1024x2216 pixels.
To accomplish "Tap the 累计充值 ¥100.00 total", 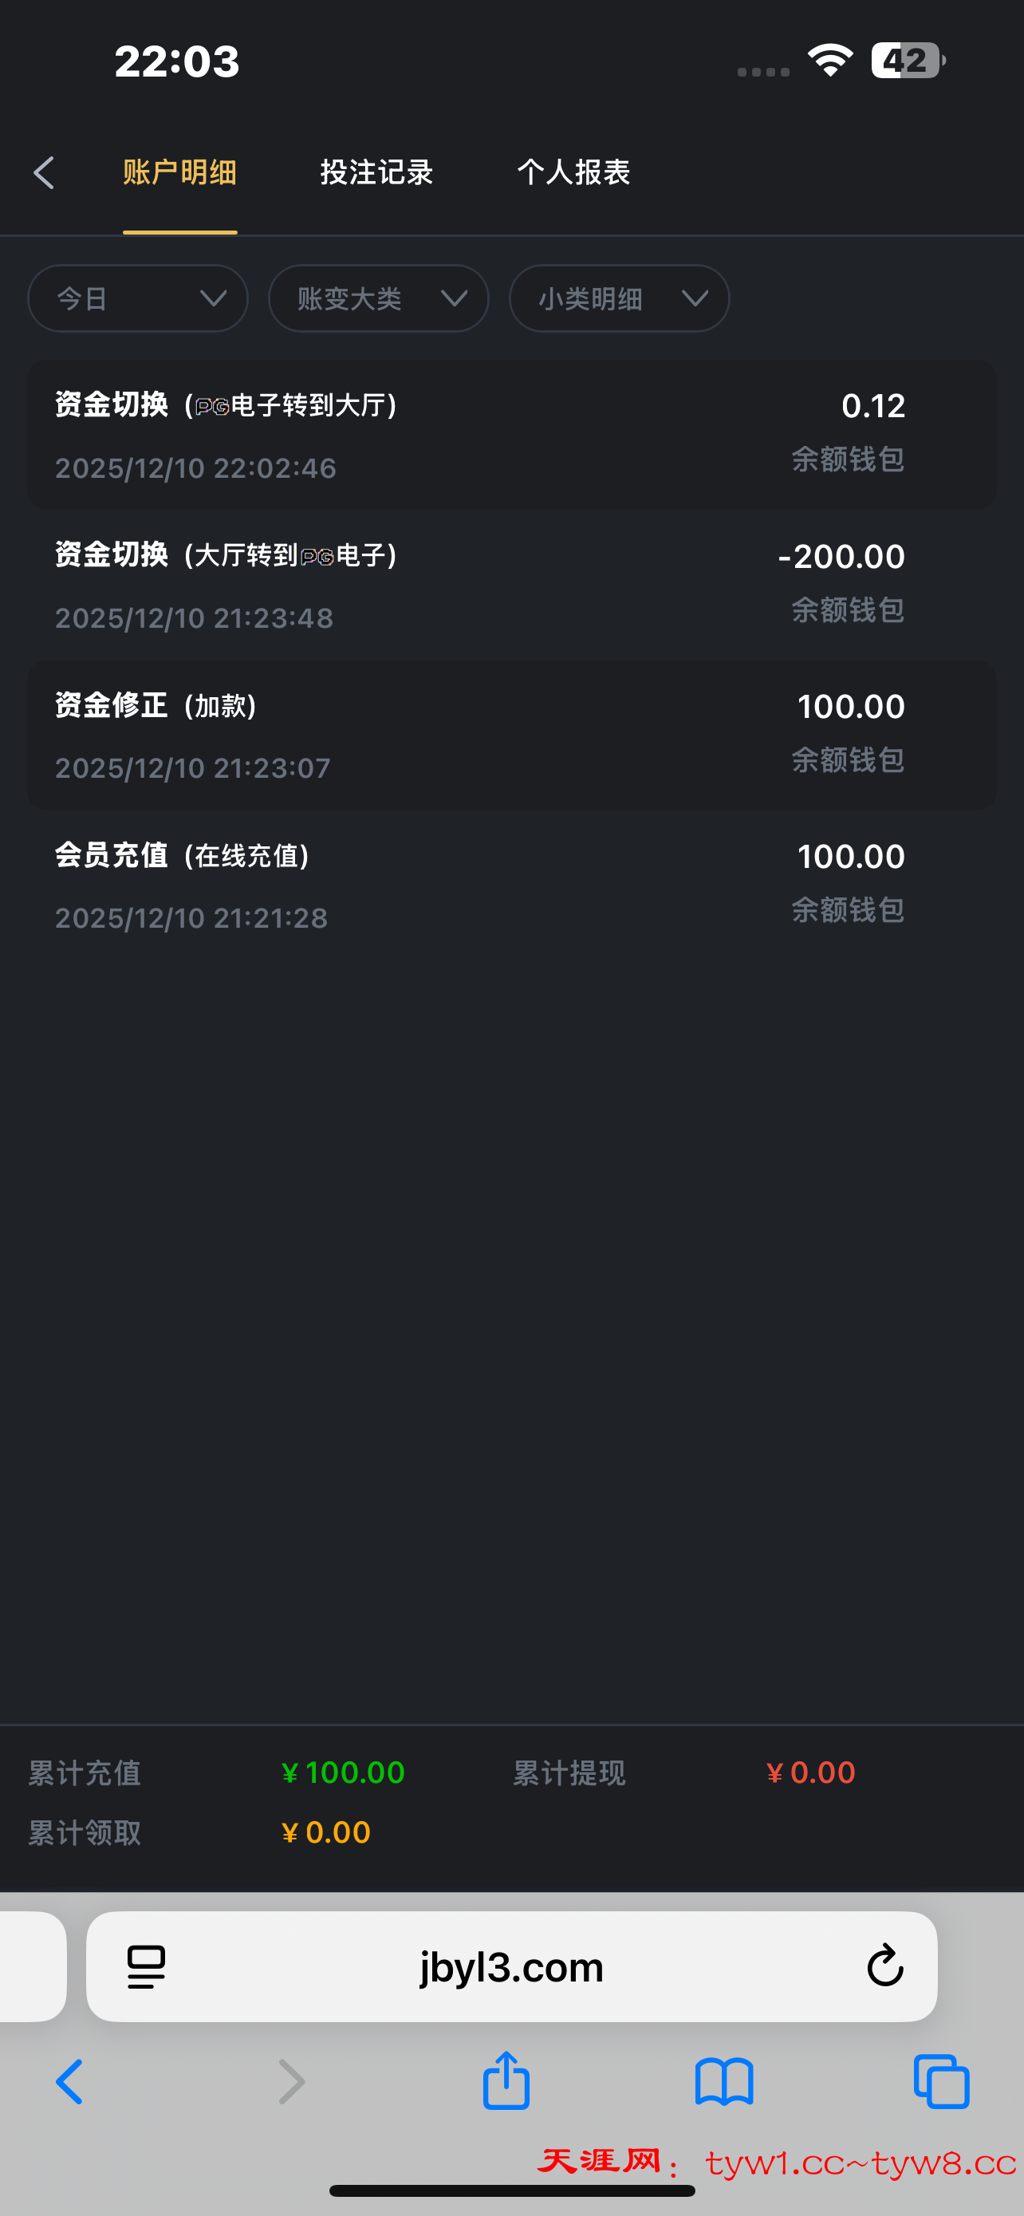I will (343, 1772).
